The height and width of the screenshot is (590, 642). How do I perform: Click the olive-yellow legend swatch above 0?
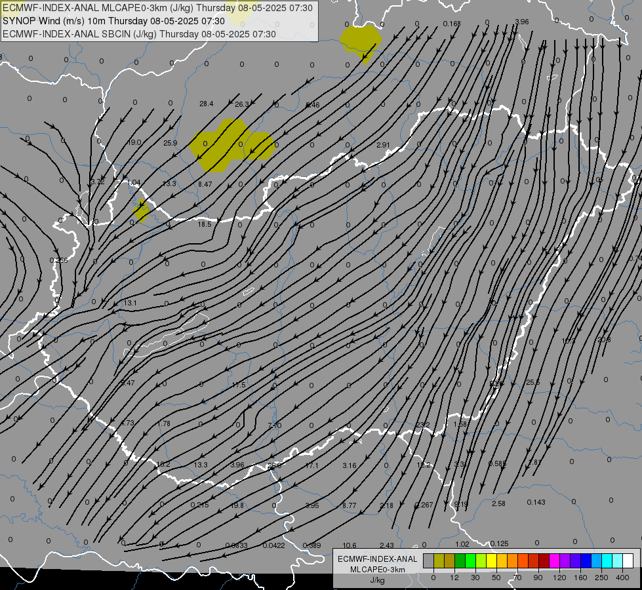coord(439,560)
